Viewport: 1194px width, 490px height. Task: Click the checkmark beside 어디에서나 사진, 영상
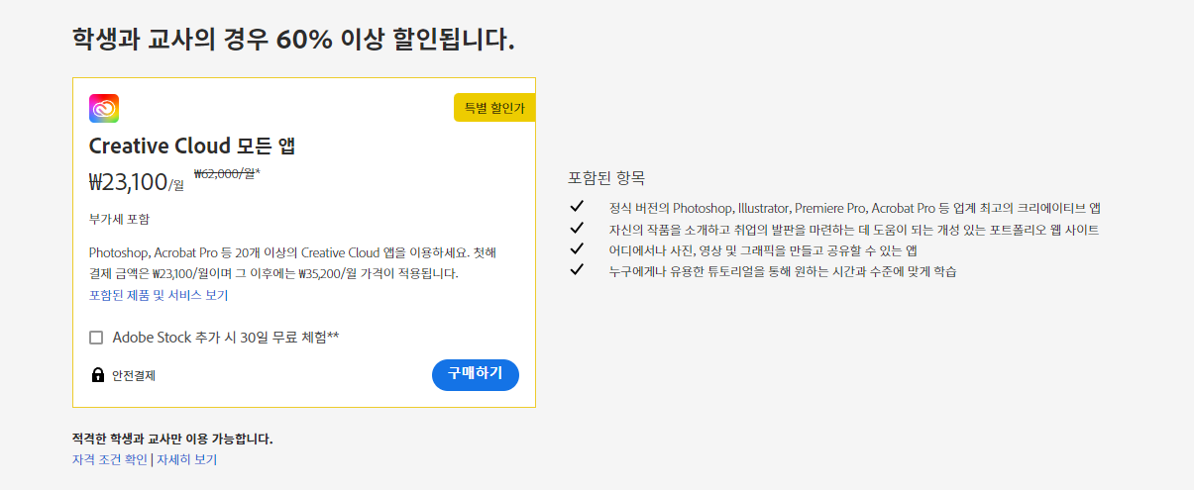pos(577,248)
